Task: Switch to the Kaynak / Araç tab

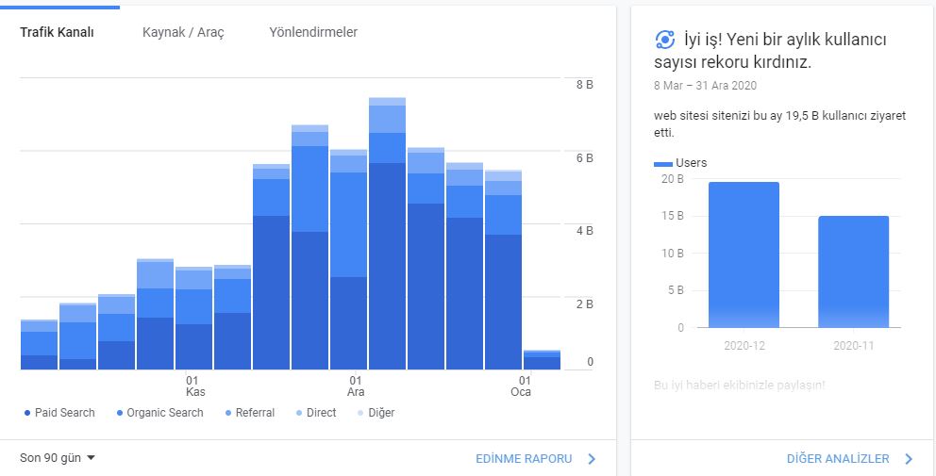Action: point(183,32)
